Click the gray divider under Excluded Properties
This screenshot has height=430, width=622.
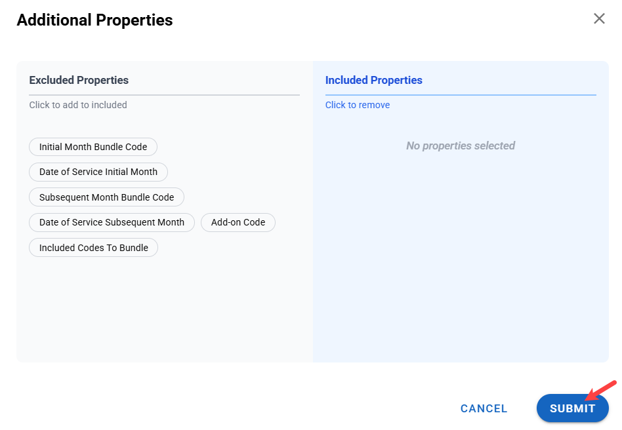tap(164, 95)
